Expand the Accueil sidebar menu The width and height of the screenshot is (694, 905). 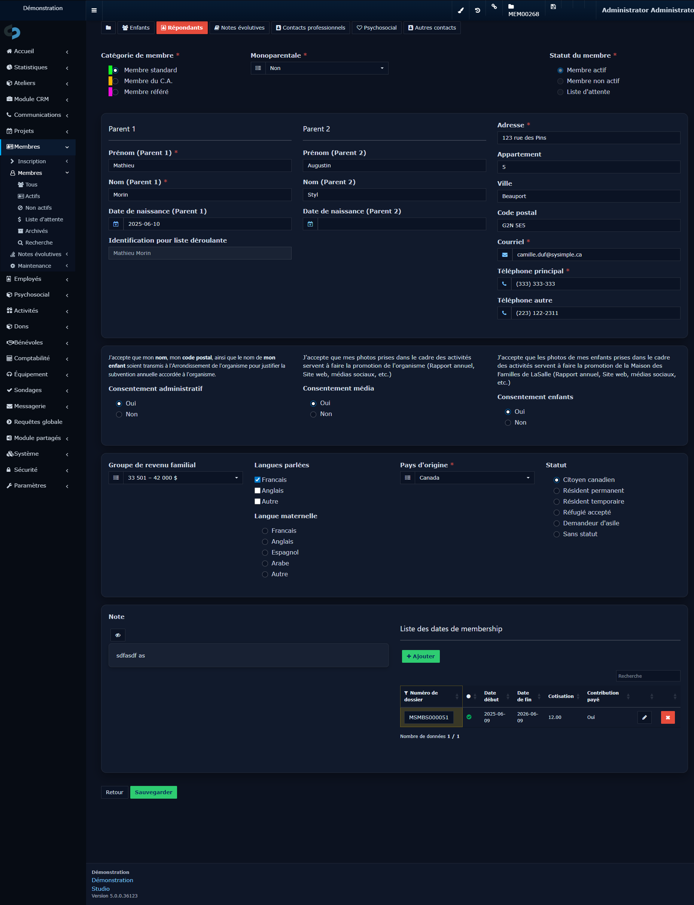tap(37, 51)
